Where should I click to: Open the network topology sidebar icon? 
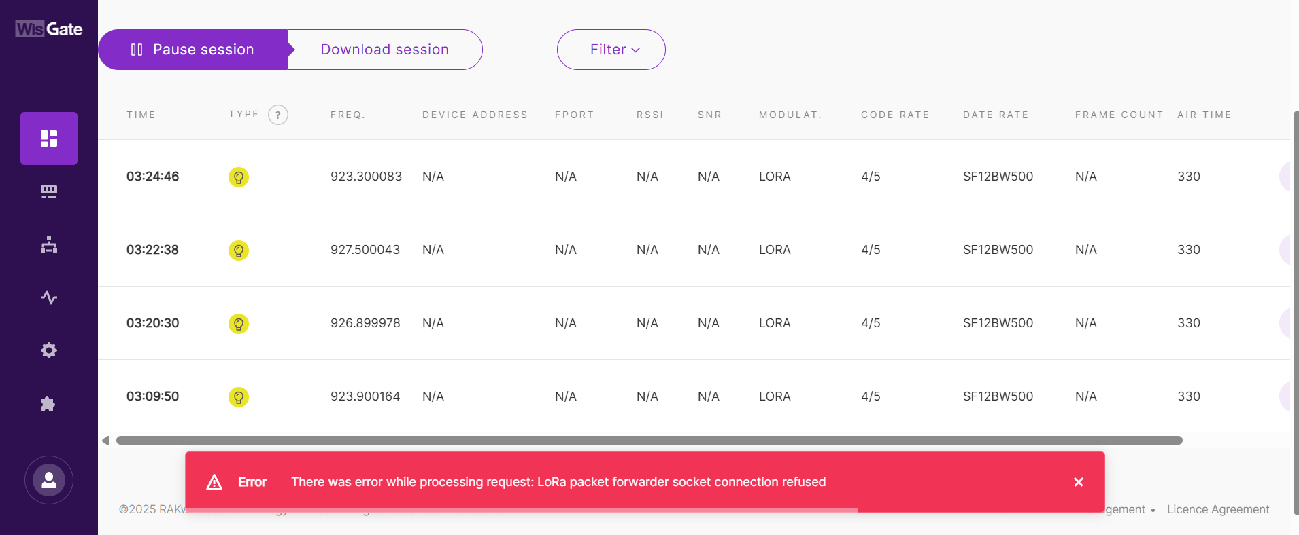[x=49, y=244]
